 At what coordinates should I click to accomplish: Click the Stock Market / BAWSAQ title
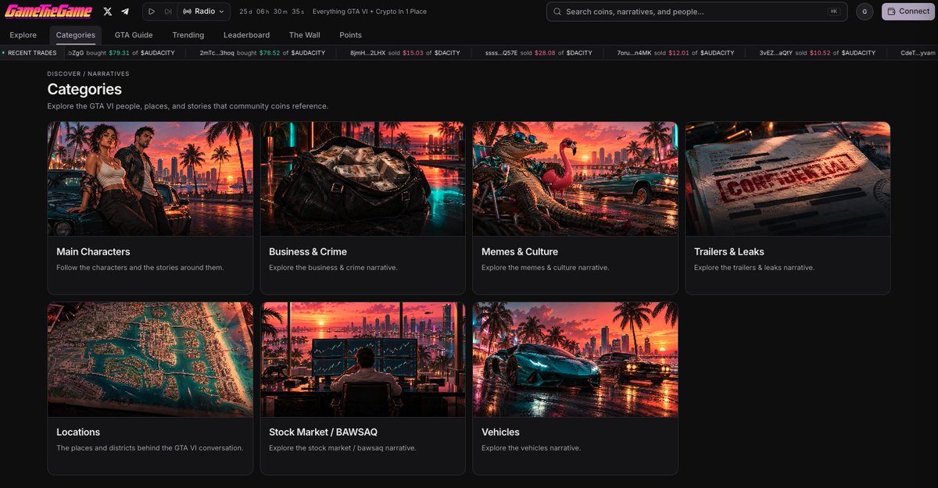324,432
